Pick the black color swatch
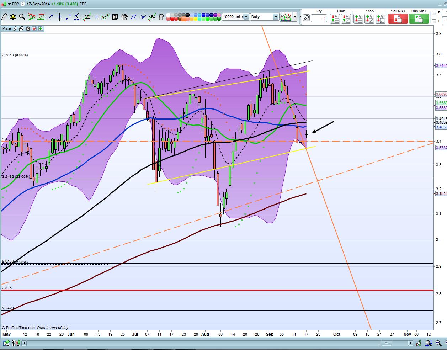Viewport: 447px width, 350px height. [187, 15]
